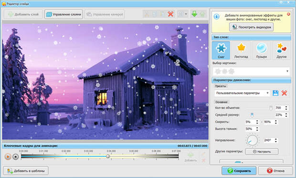Play the animation preview
This screenshot has width=296, height=178.
(x=8, y=156)
